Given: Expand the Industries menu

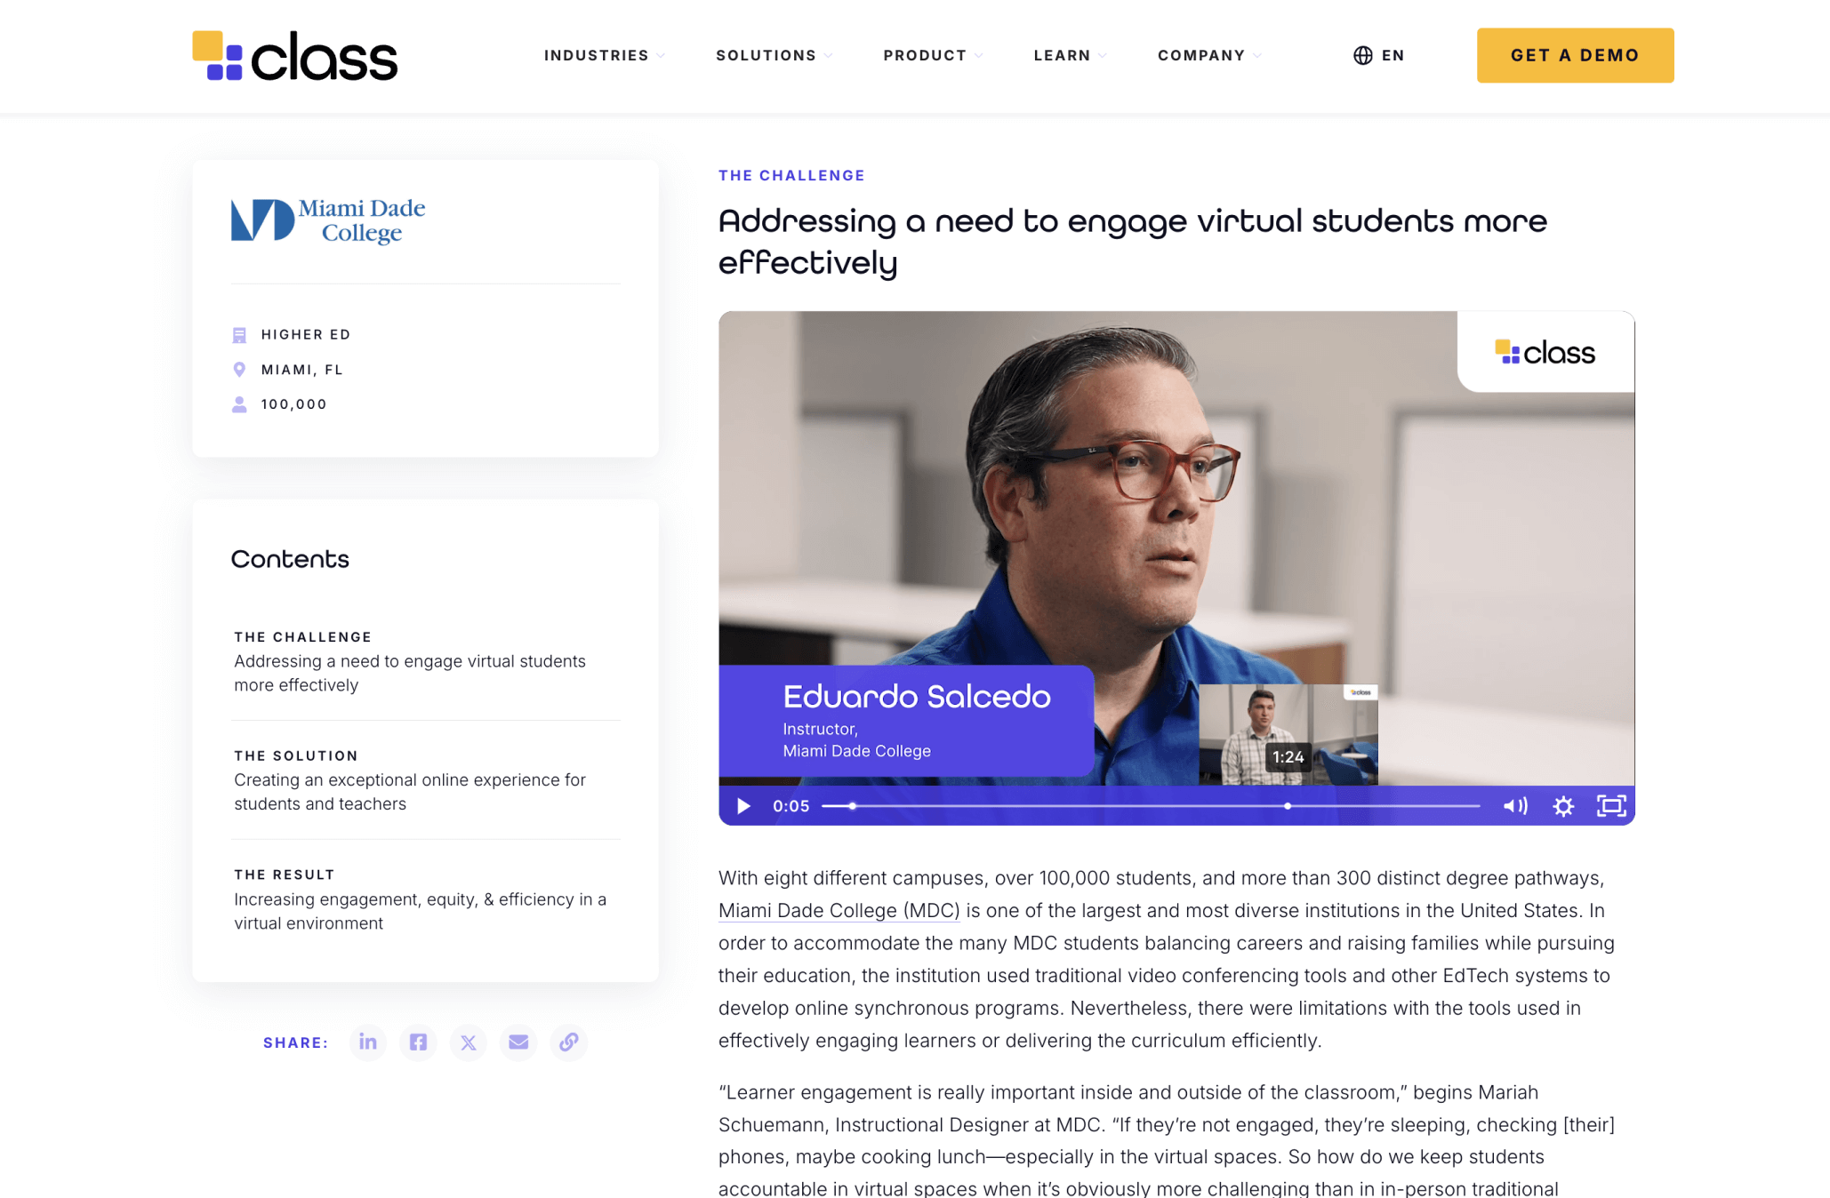Looking at the screenshot, I should click(x=604, y=55).
